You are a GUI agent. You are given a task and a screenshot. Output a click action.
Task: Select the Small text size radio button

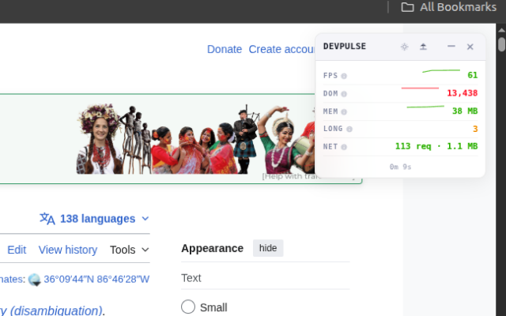click(188, 307)
